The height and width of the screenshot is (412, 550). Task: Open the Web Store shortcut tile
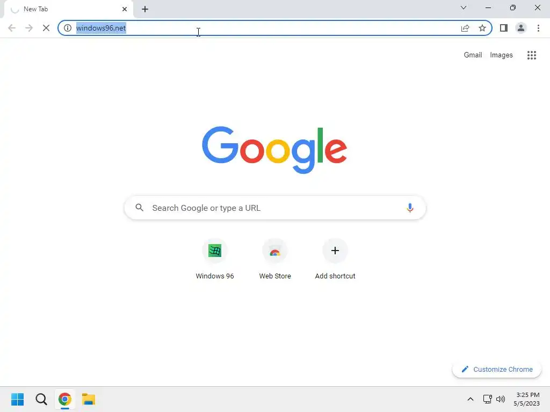(275, 259)
